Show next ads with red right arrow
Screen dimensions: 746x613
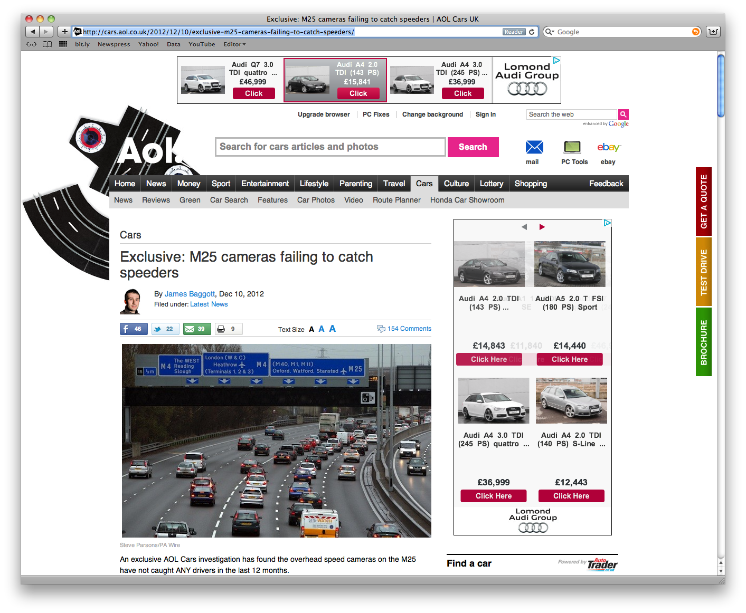point(542,227)
